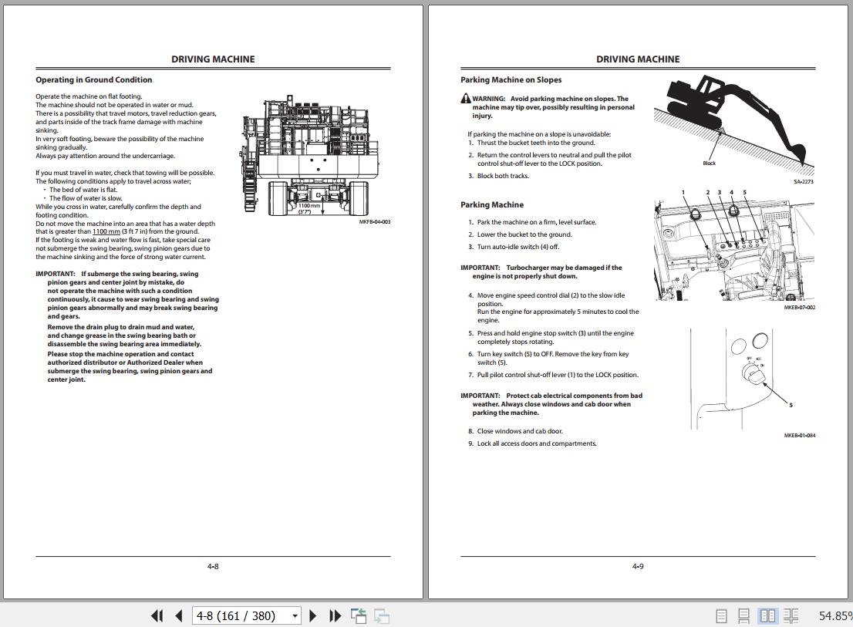Click the underlined 1100 mm text
Viewport: 853px width, 627px height.
point(106,231)
